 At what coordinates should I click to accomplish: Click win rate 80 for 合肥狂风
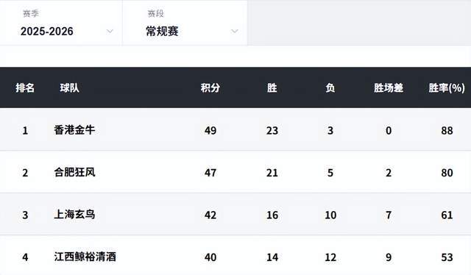(447, 173)
